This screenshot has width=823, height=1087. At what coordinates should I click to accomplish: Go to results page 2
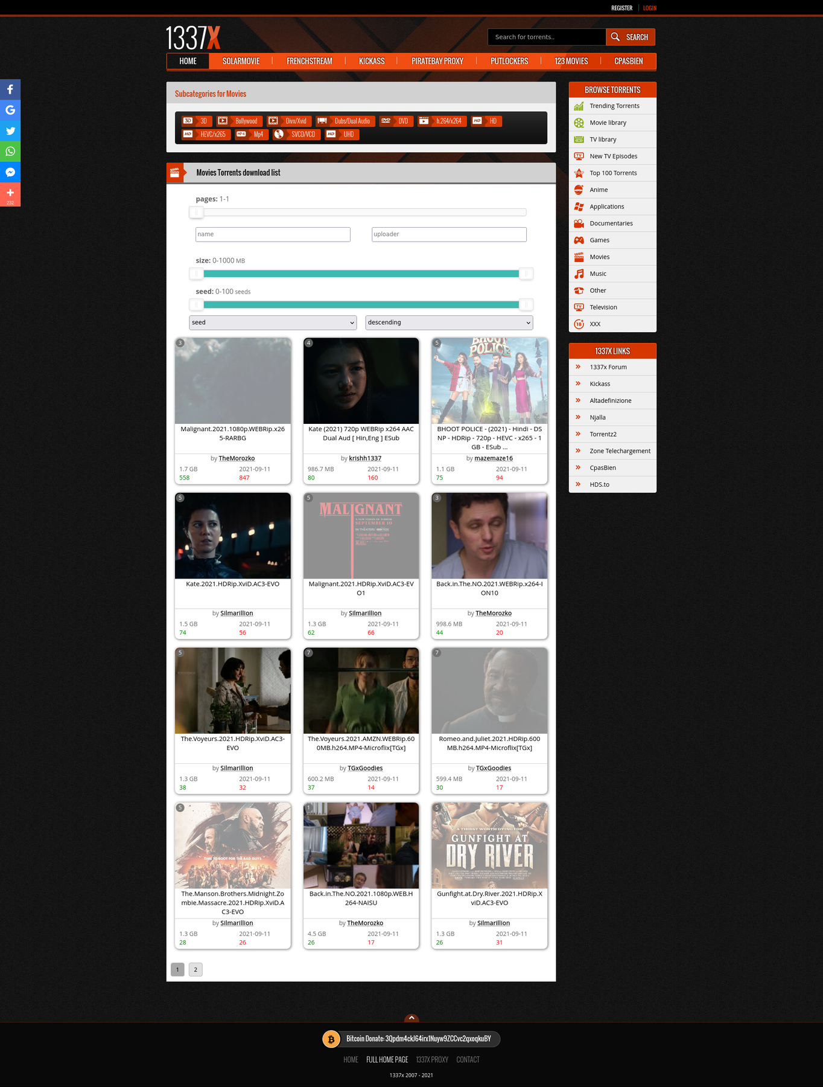[195, 969]
